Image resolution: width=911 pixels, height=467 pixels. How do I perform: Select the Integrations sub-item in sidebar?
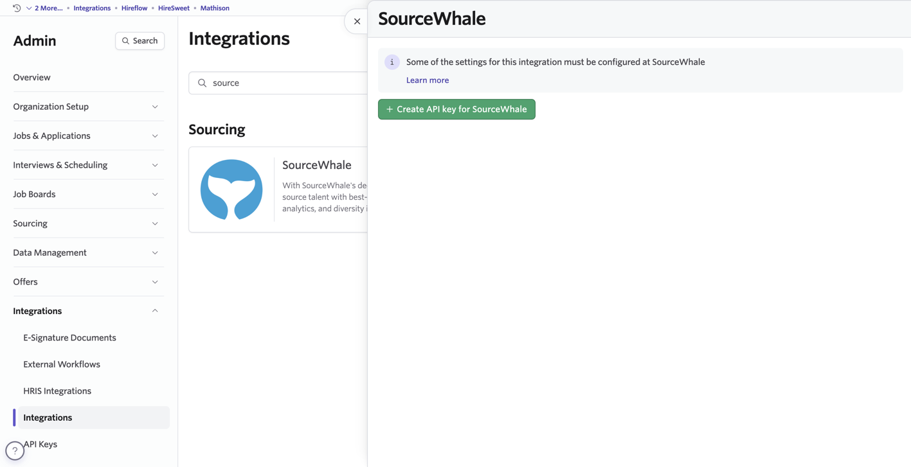pos(93,418)
